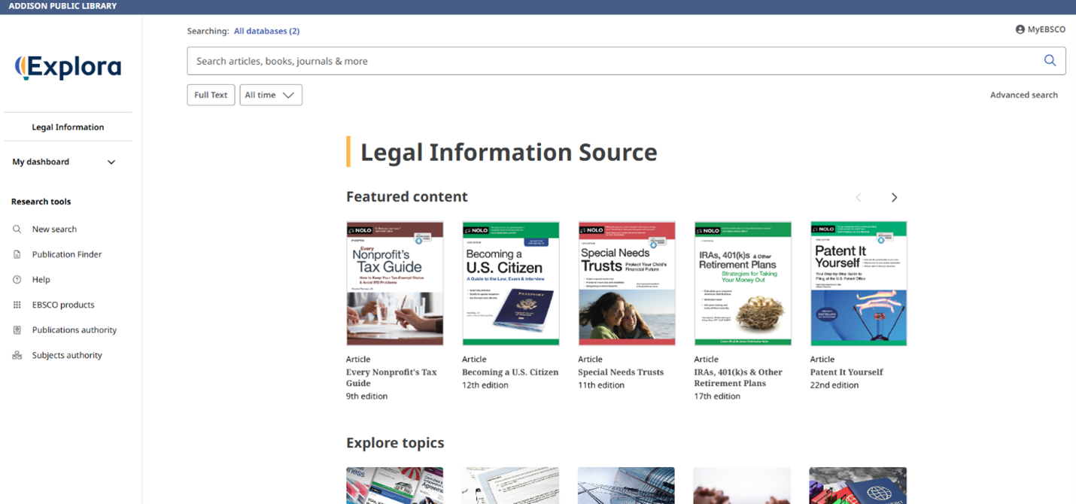Open the EBSCO products grid icon
The height and width of the screenshot is (504, 1076).
[x=15, y=305]
